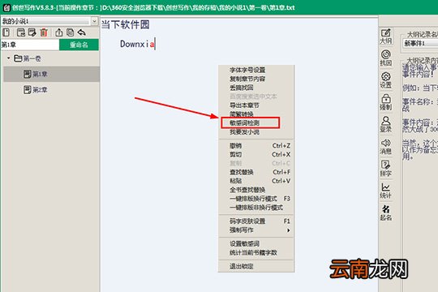Click the copy pages icon in toolbar
This screenshot has height=292, width=438.
(70, 32)
